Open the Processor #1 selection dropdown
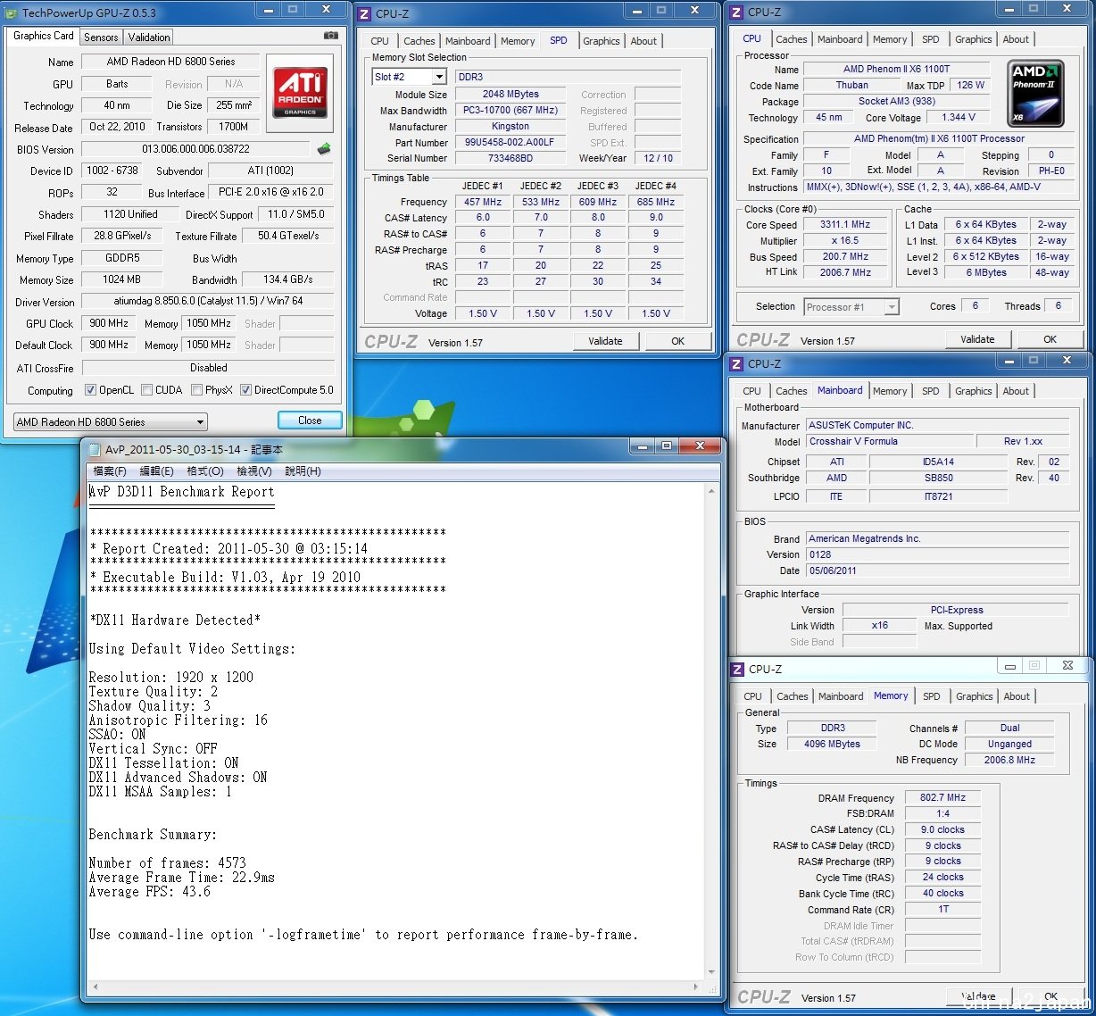1096x1016 pixels. click(851, 307)
